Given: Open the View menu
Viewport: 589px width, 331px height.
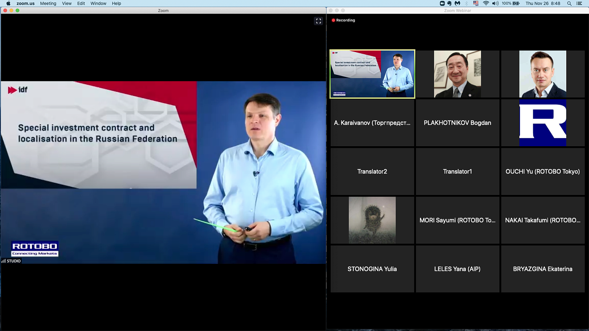Looking at the screenshot, I should click(x=66, y=3).
